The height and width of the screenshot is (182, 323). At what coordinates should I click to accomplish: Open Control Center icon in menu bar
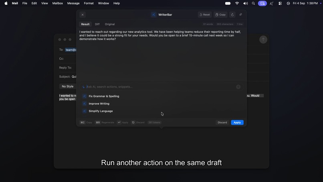[x=280, y=3]
